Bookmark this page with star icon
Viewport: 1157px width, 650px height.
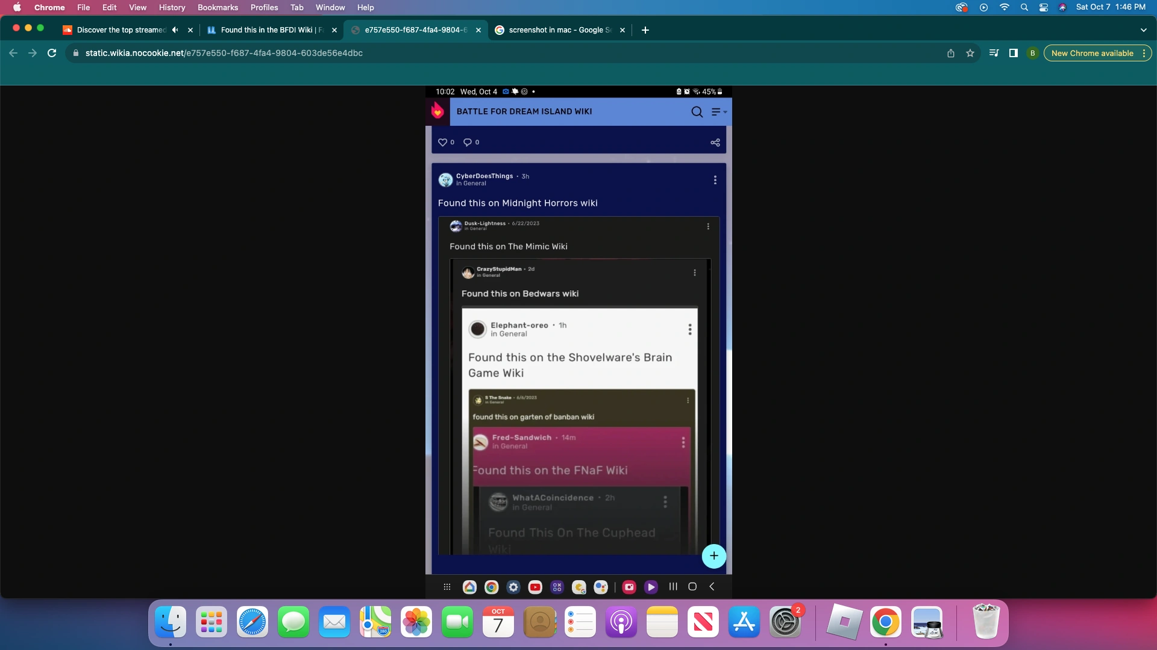(970, 53)
